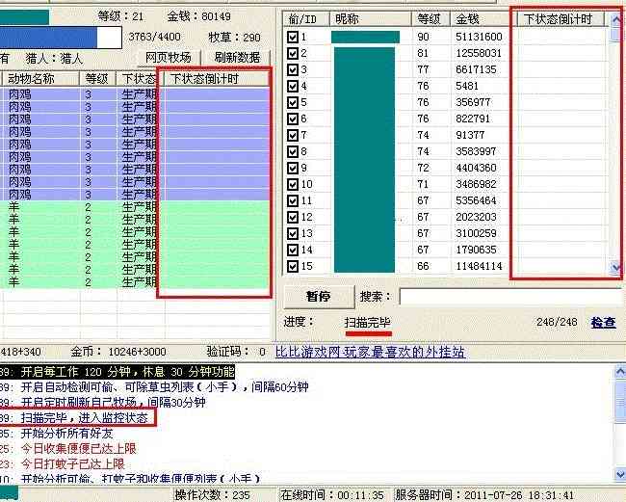Click money value 11484114
Screen dimensions: 626x502
[479, 266]
